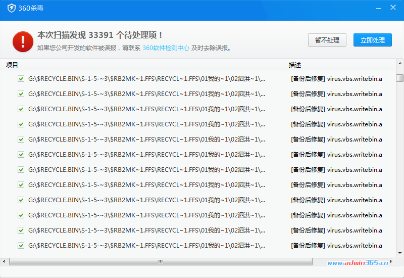Open the 360软件检测中心 link
This screenshot has height=278, width=404.
[x=166, y=48]
